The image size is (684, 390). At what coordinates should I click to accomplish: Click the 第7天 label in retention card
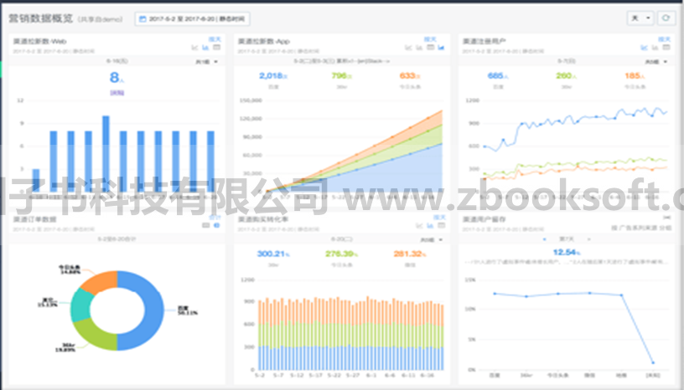point(567,239)
